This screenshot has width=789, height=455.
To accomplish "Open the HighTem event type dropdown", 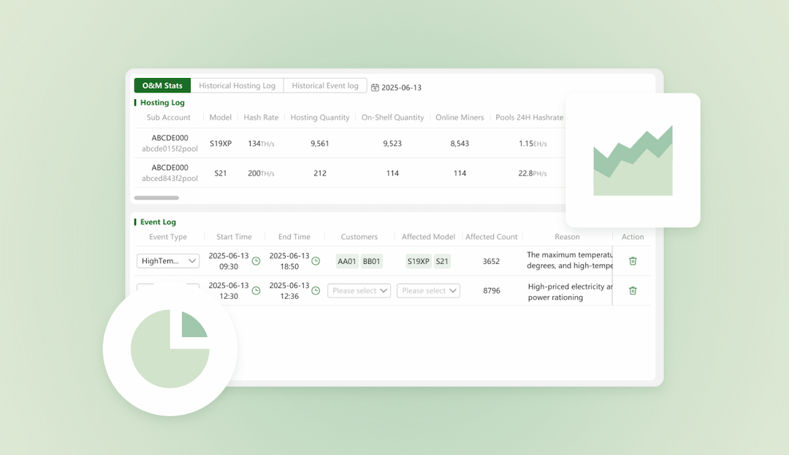I will (x=168, y=260).
